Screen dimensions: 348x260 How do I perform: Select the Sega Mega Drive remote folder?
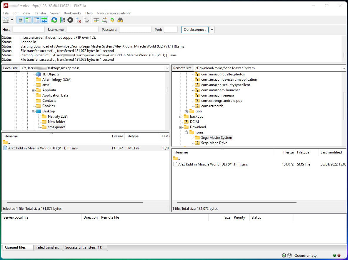(x=214, y=143)
